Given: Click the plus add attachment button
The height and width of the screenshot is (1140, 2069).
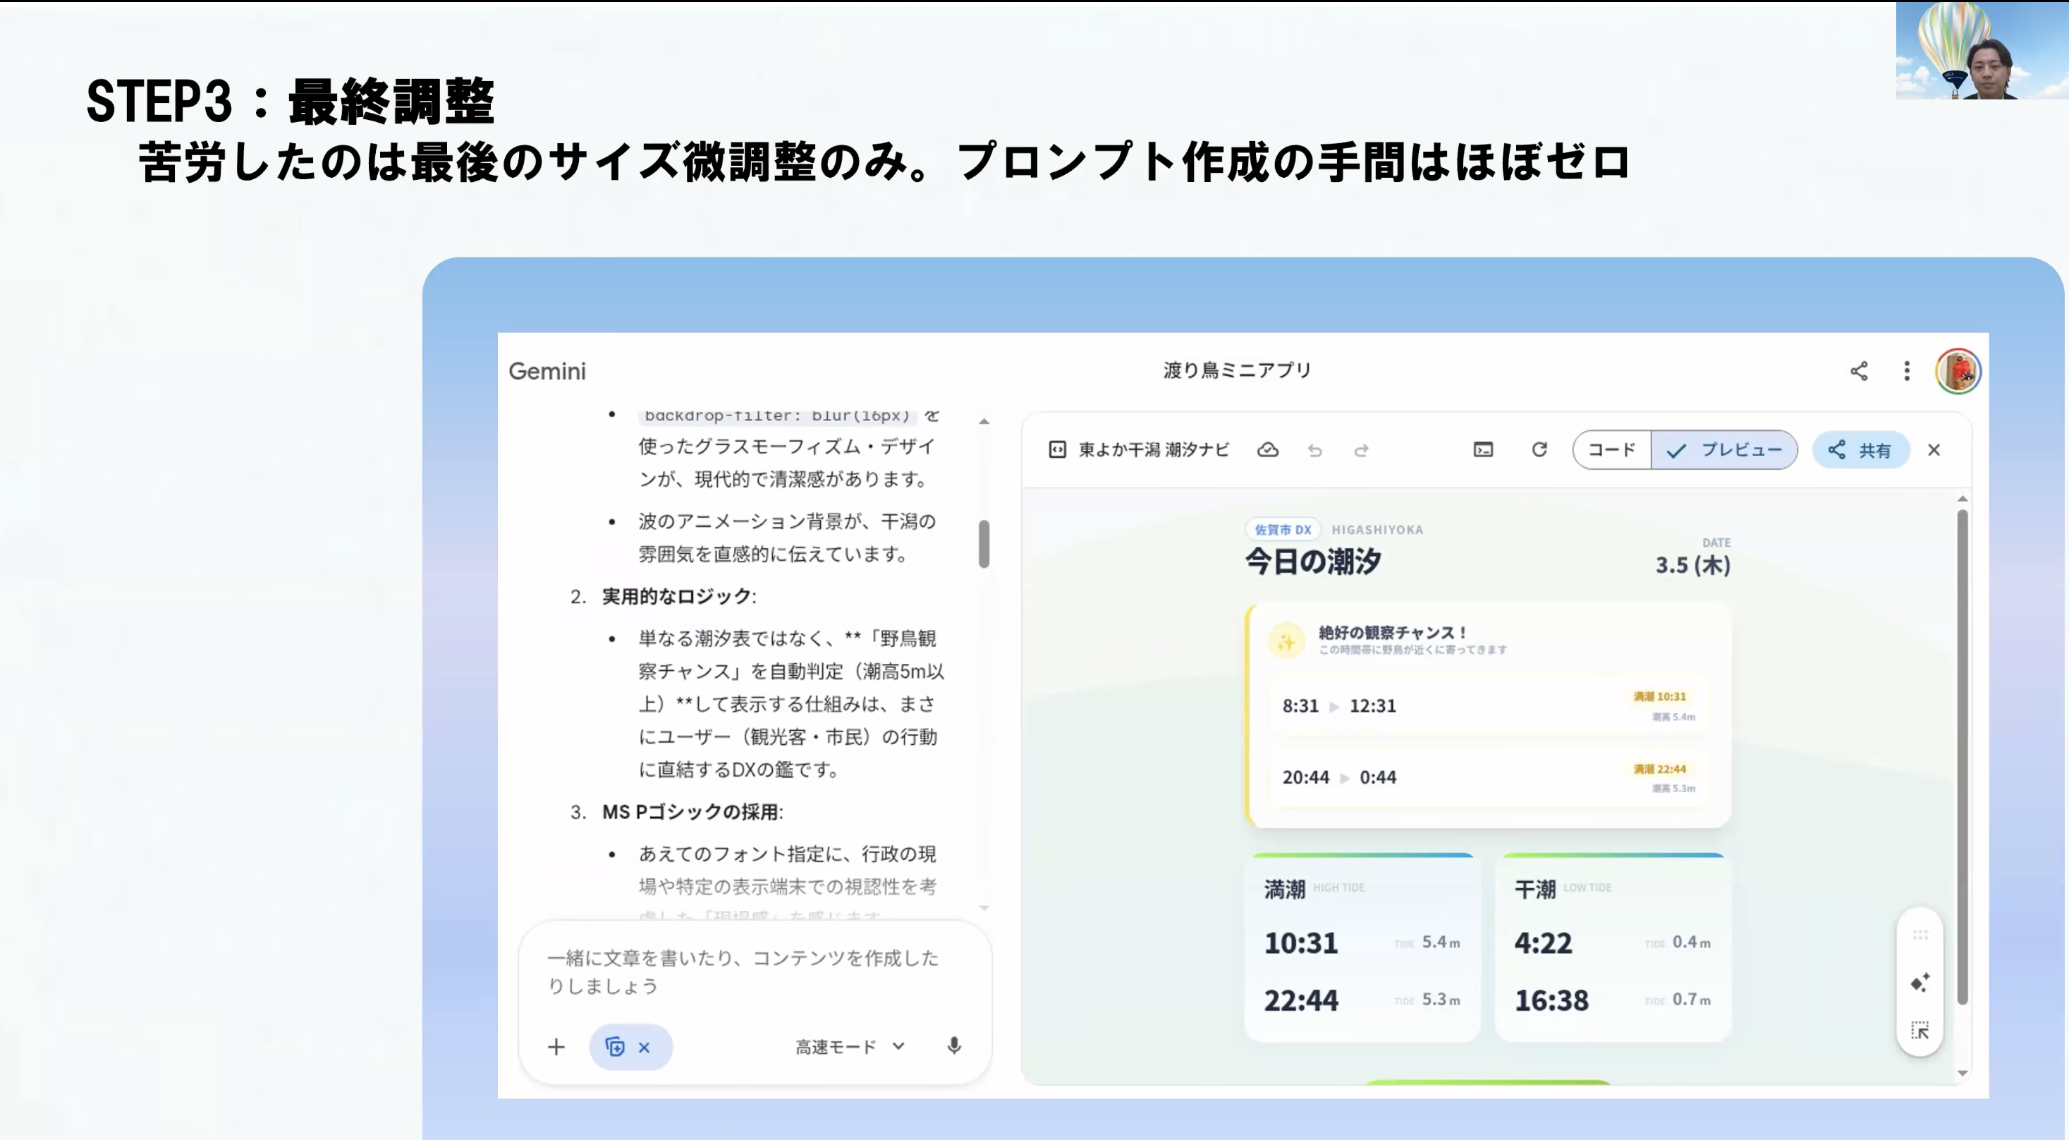Looking at the screenshot, I should point(556,1047).
